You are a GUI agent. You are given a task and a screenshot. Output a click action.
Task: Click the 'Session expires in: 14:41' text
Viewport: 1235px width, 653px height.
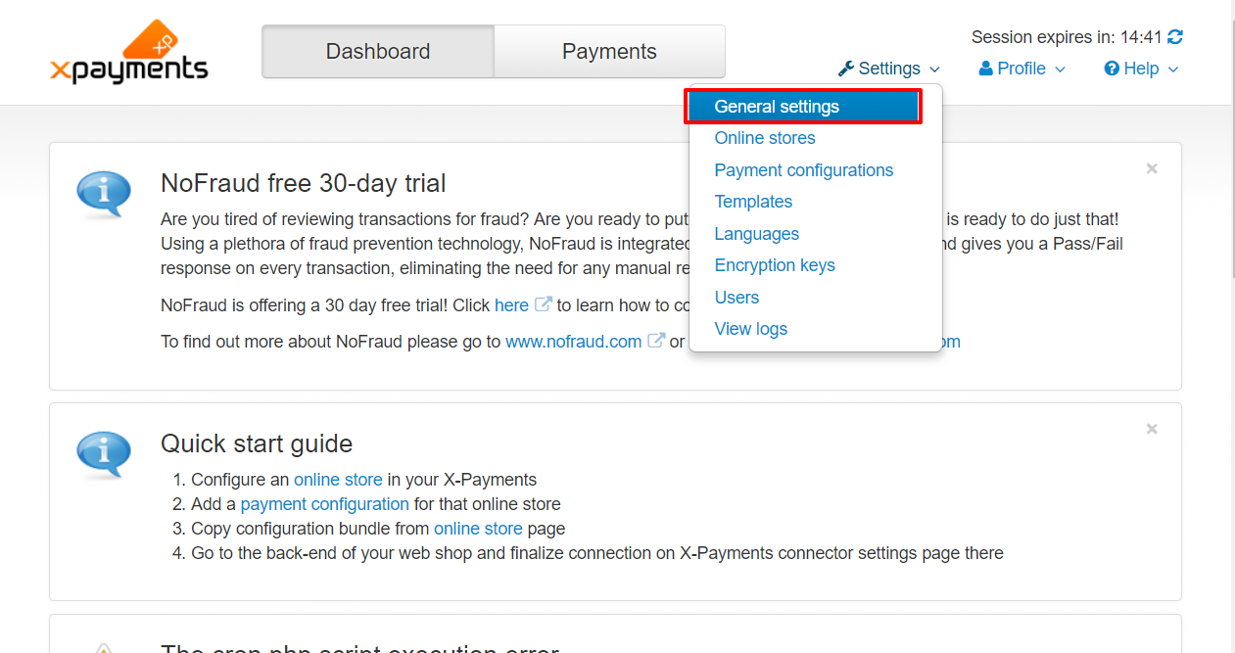pyautogui.click(x=1067, y=37)
